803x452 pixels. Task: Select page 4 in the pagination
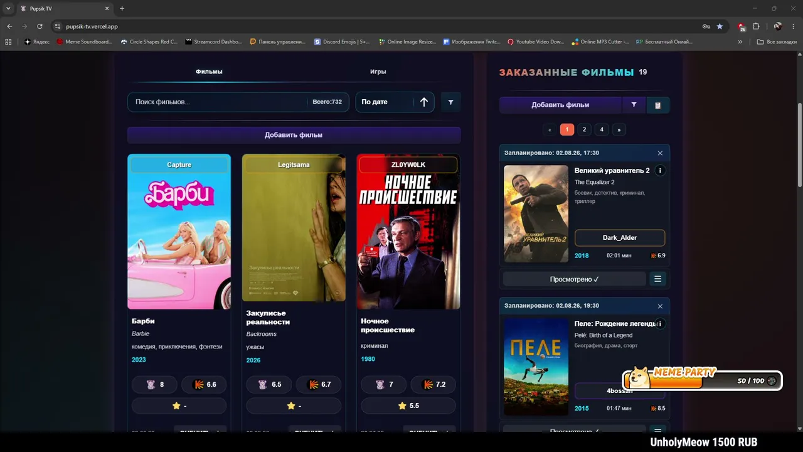(x=602, y=129)
